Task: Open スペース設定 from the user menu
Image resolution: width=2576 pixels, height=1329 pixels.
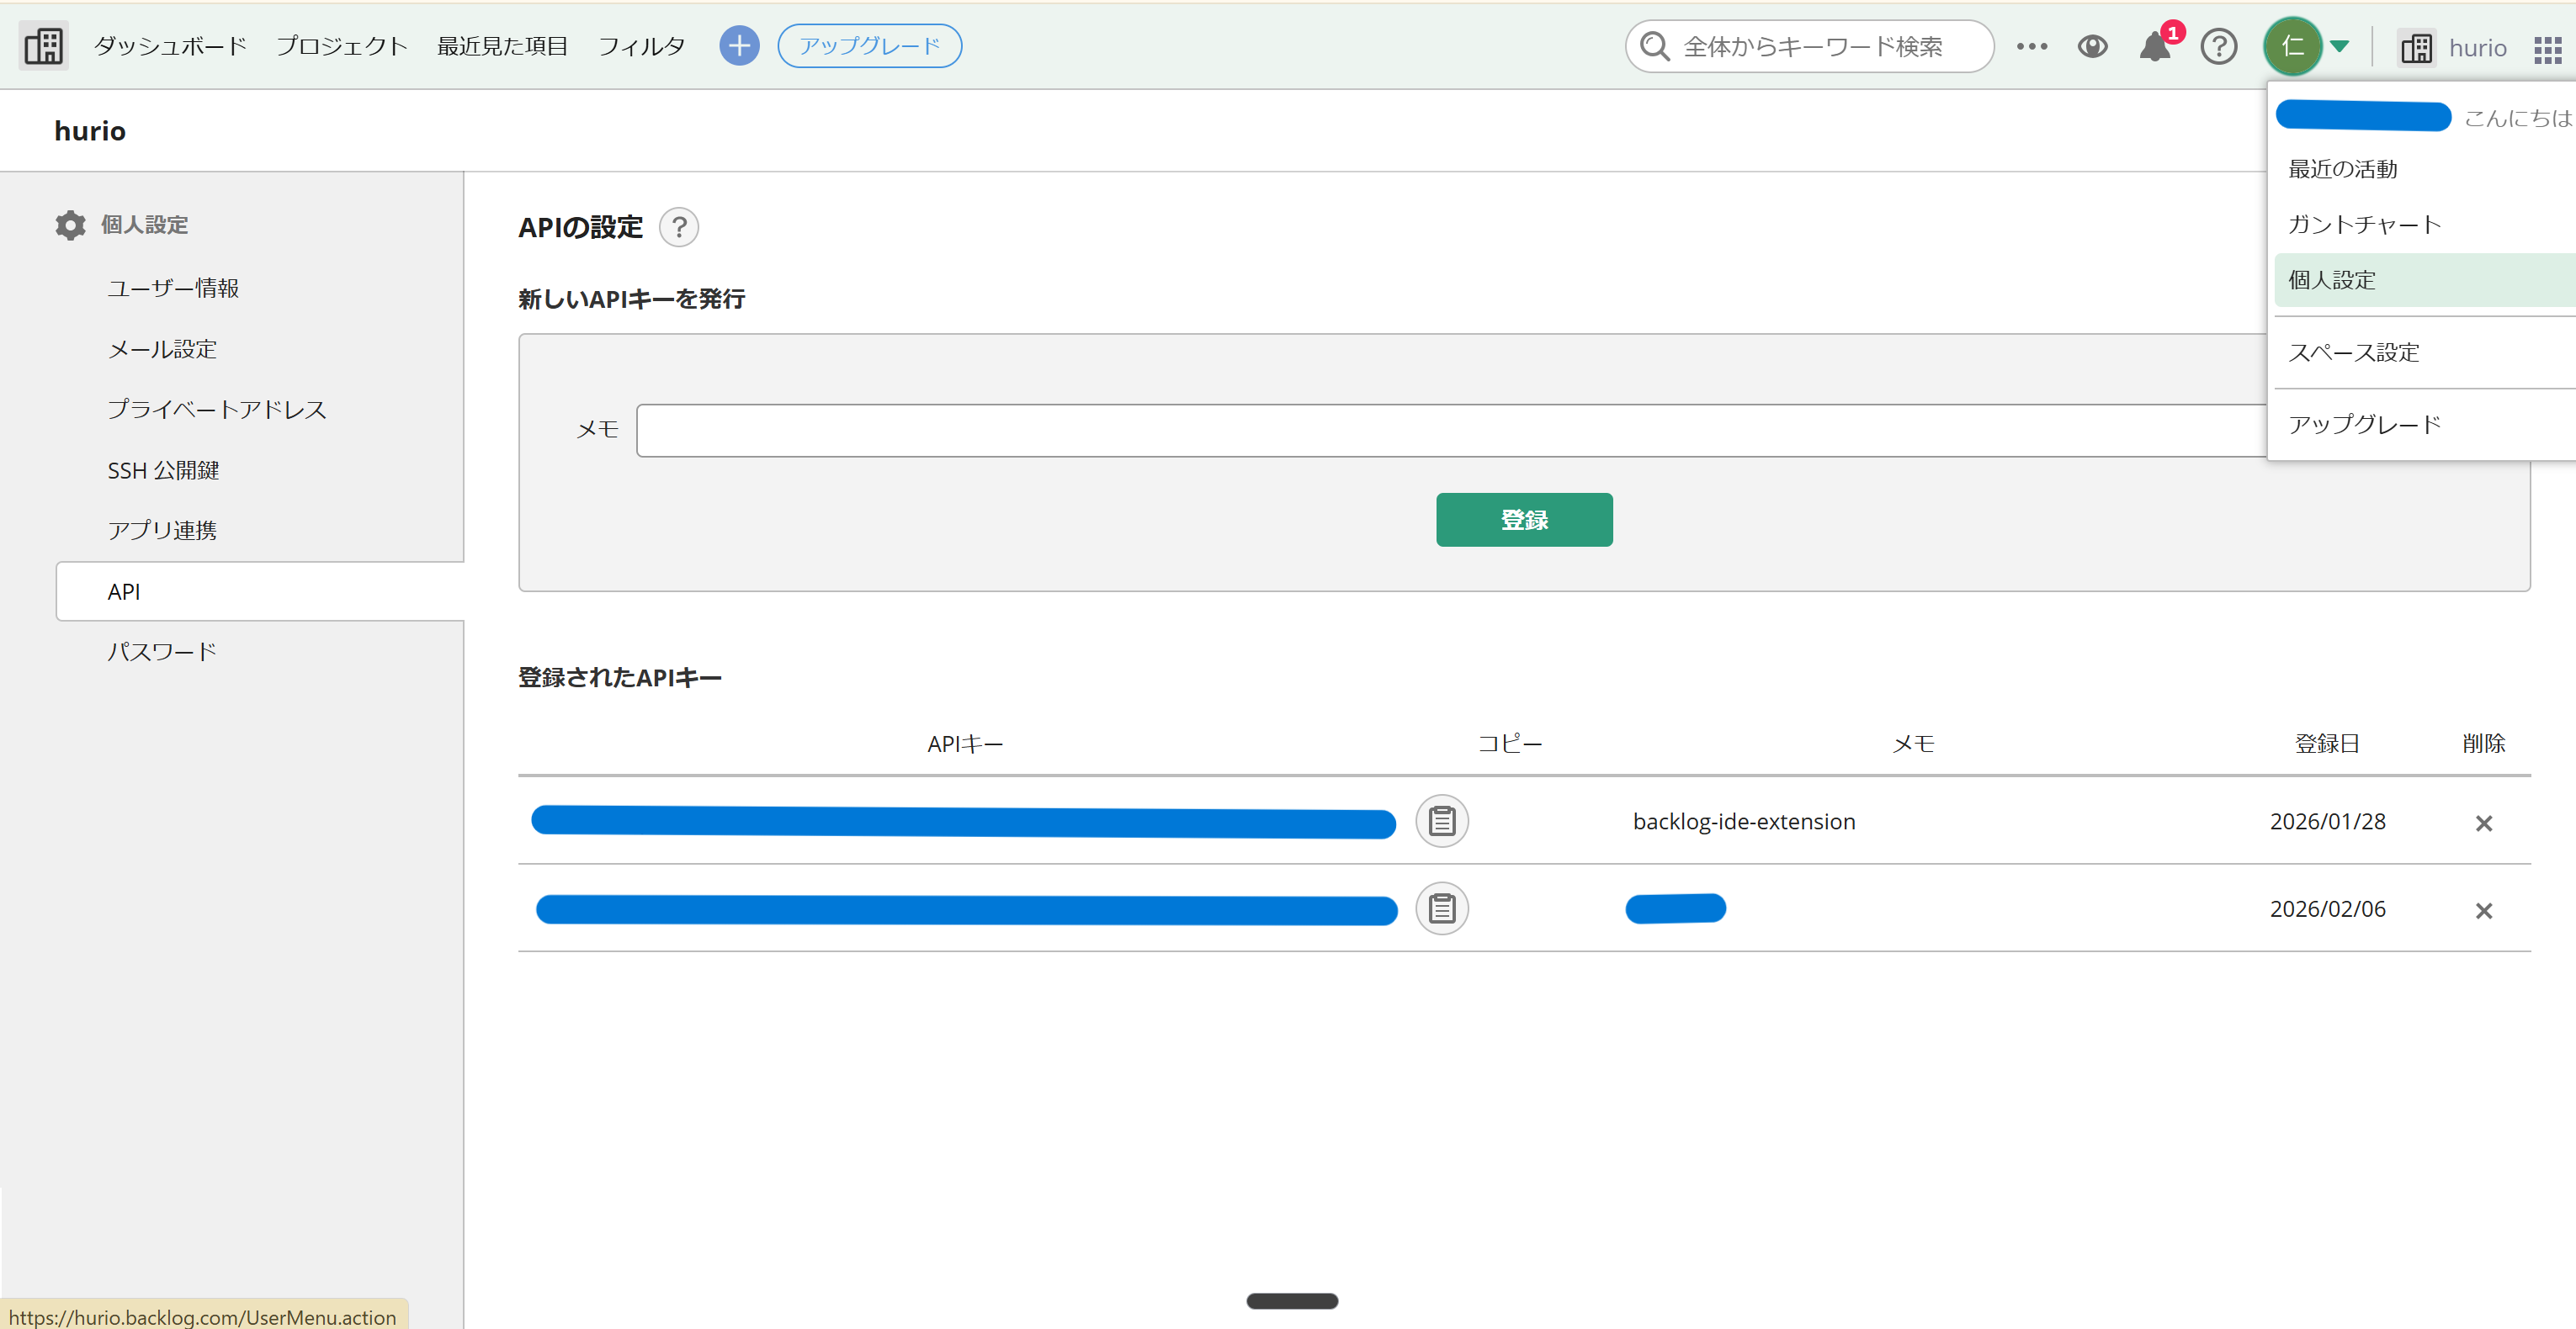Action: (x=2352, y=352)
